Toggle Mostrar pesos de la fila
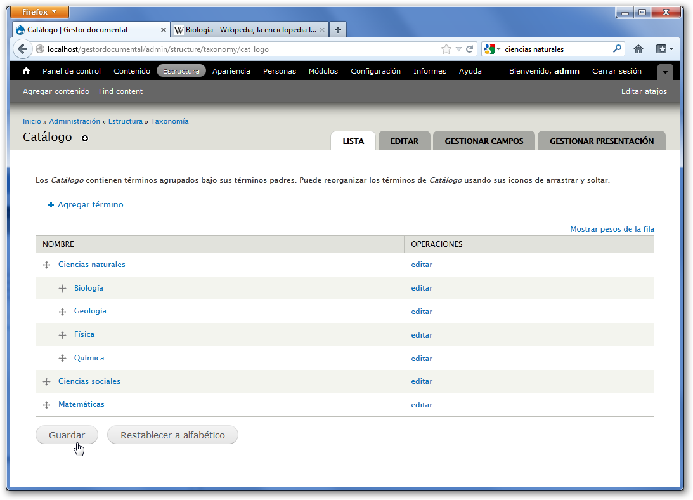Image resolution: width=693 pixels, height=500 pixels. coord(612,229)
